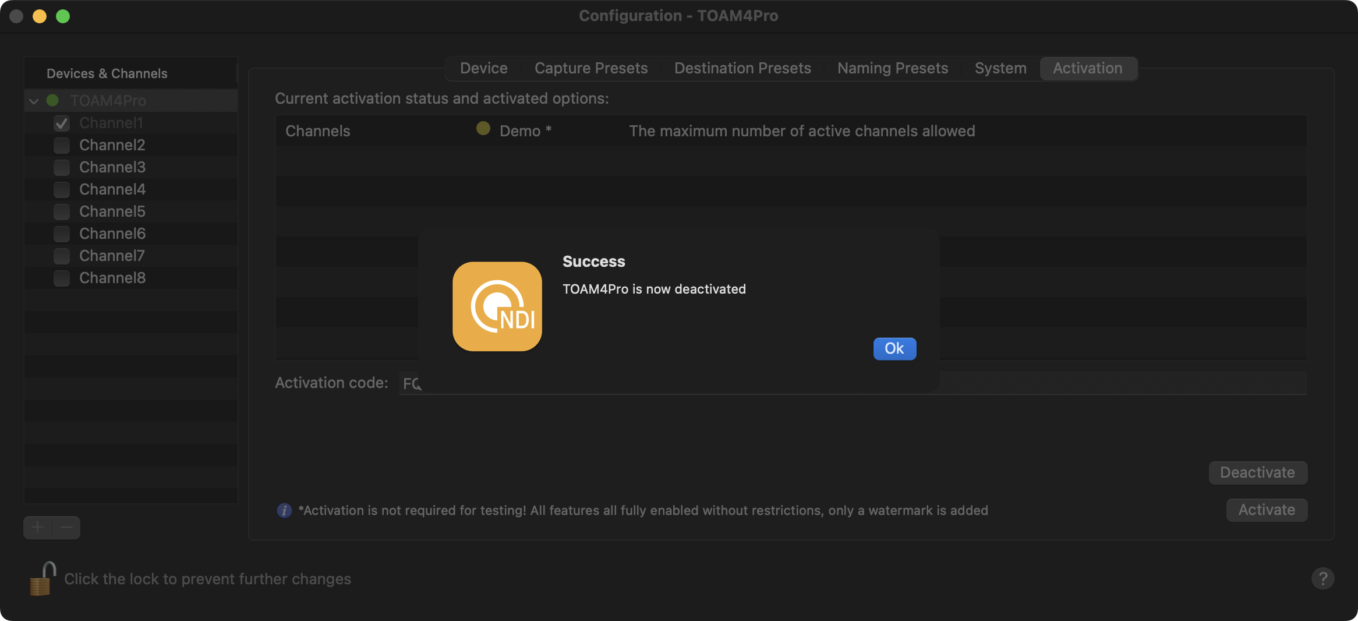Click the minus button to remove device
The image size is (1358, 621).
click(66, 528)
